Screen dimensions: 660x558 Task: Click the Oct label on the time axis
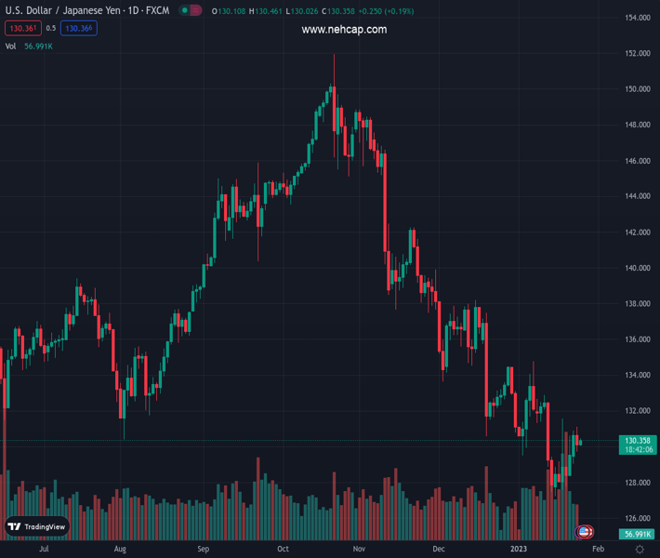pyautogui.click(x=283, y=550)
